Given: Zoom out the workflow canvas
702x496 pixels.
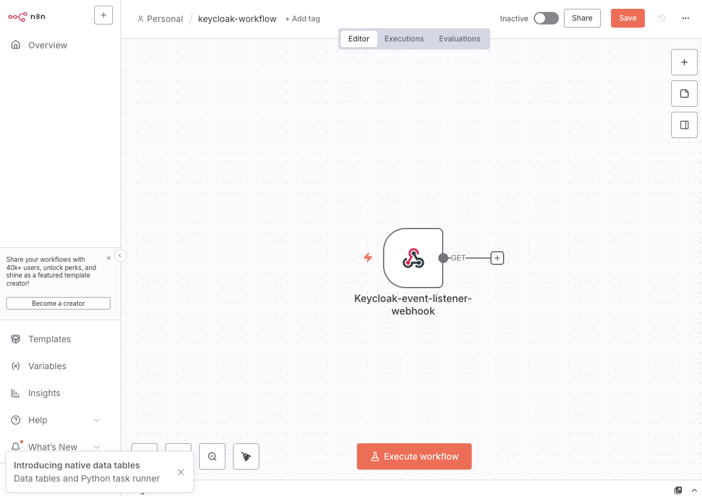Looking at the screenshot, I should point(212,456).
